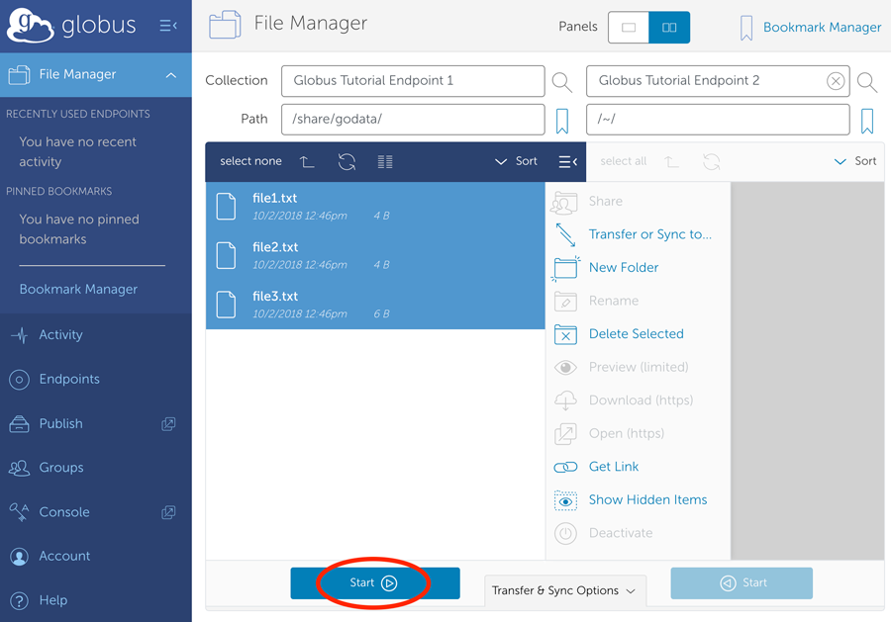Viewport: 891px width, 622px height.
Task: Search collections for the left panel
Action: pos(562,82)
